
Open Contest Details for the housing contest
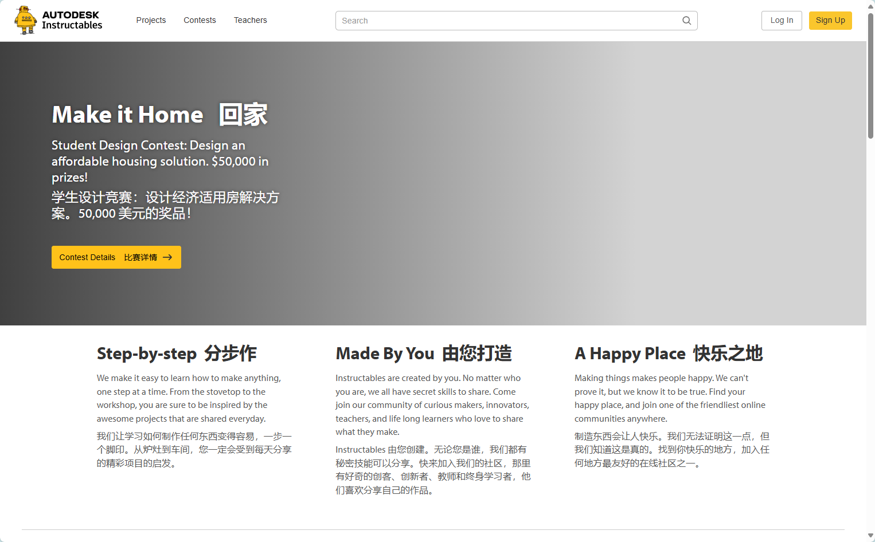point(116,257)
